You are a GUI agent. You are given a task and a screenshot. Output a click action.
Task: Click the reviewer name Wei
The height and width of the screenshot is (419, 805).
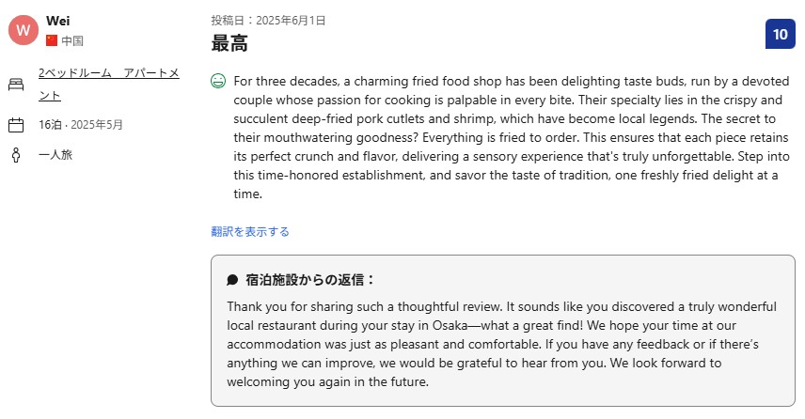(57, 21)
